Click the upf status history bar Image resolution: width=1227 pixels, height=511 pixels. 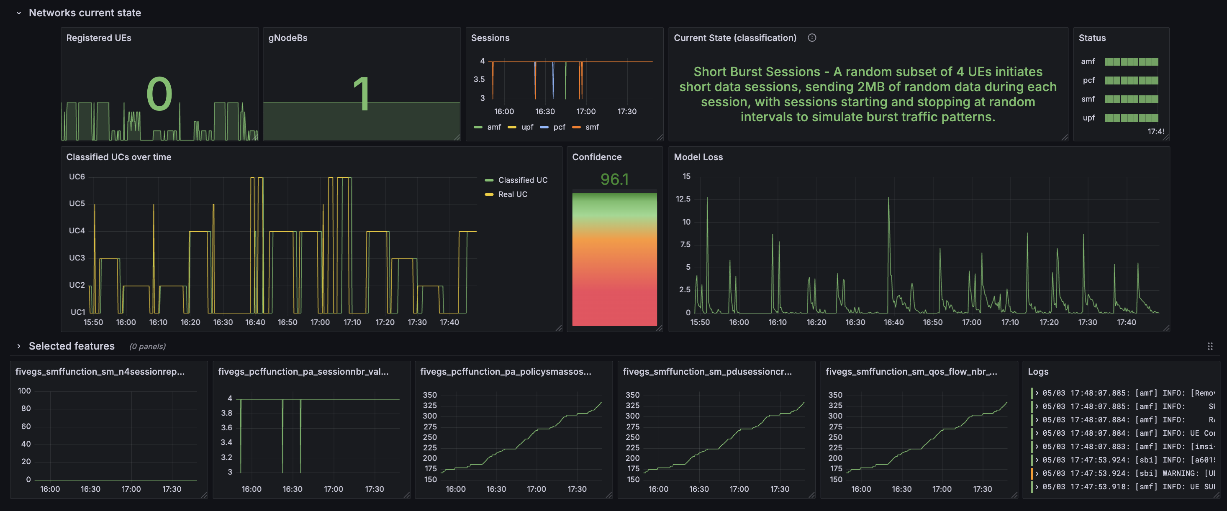[x=1131, y=118]
